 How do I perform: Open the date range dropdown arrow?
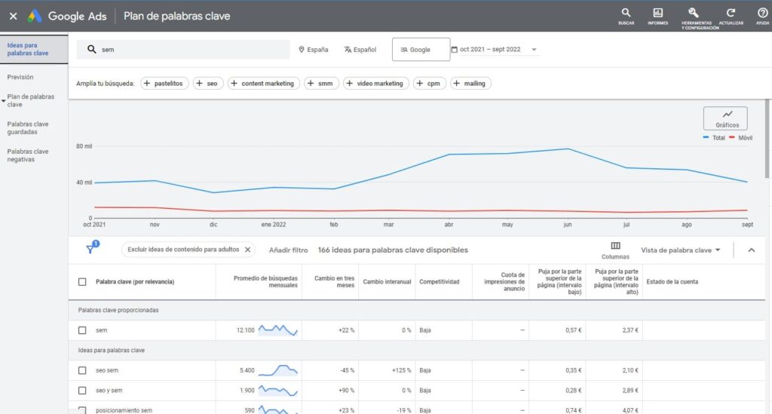tap(534, 50)
